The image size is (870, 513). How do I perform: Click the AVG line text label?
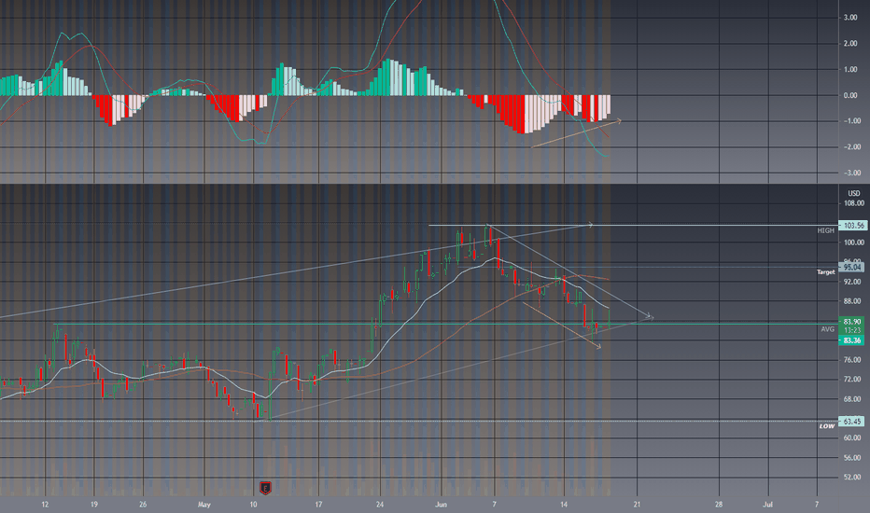827,329
